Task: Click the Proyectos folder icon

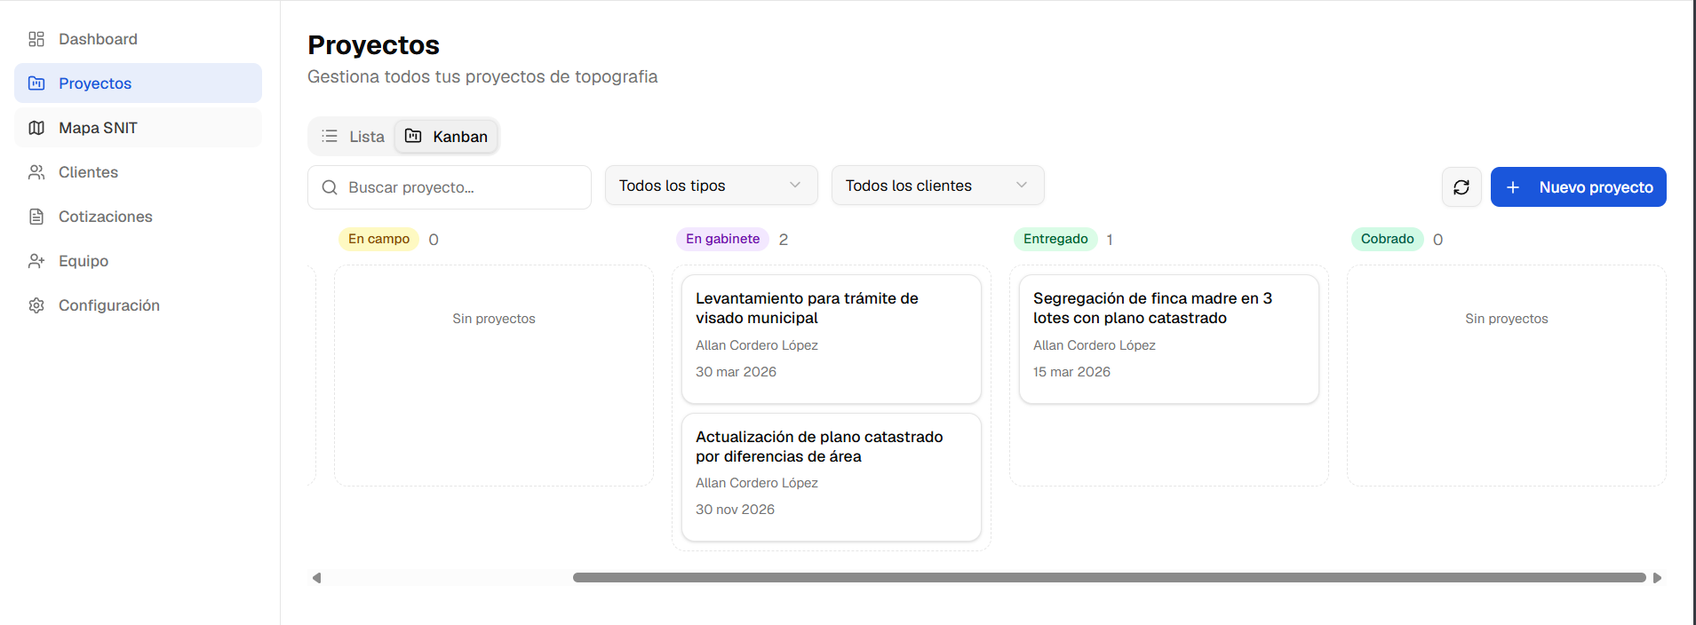Action: pos(36,83)
